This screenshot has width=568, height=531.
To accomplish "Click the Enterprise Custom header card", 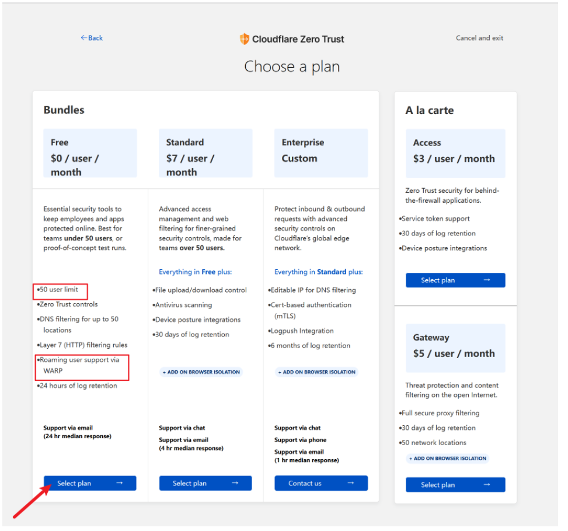I will (321, 154).
